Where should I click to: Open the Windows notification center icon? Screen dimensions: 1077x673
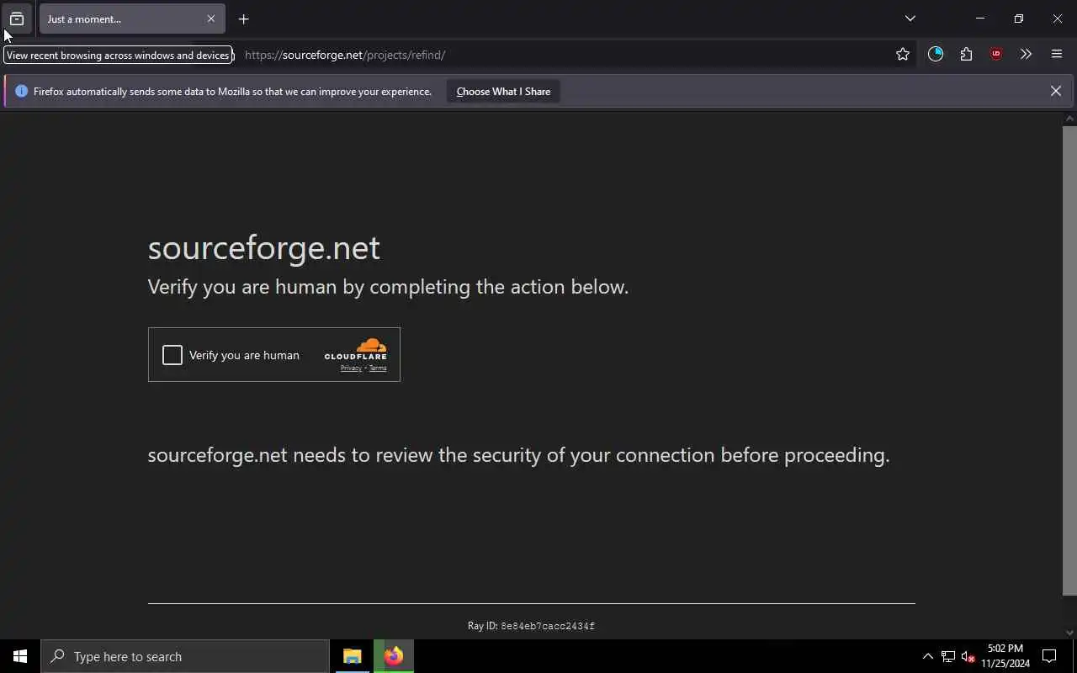point(1049,656)
